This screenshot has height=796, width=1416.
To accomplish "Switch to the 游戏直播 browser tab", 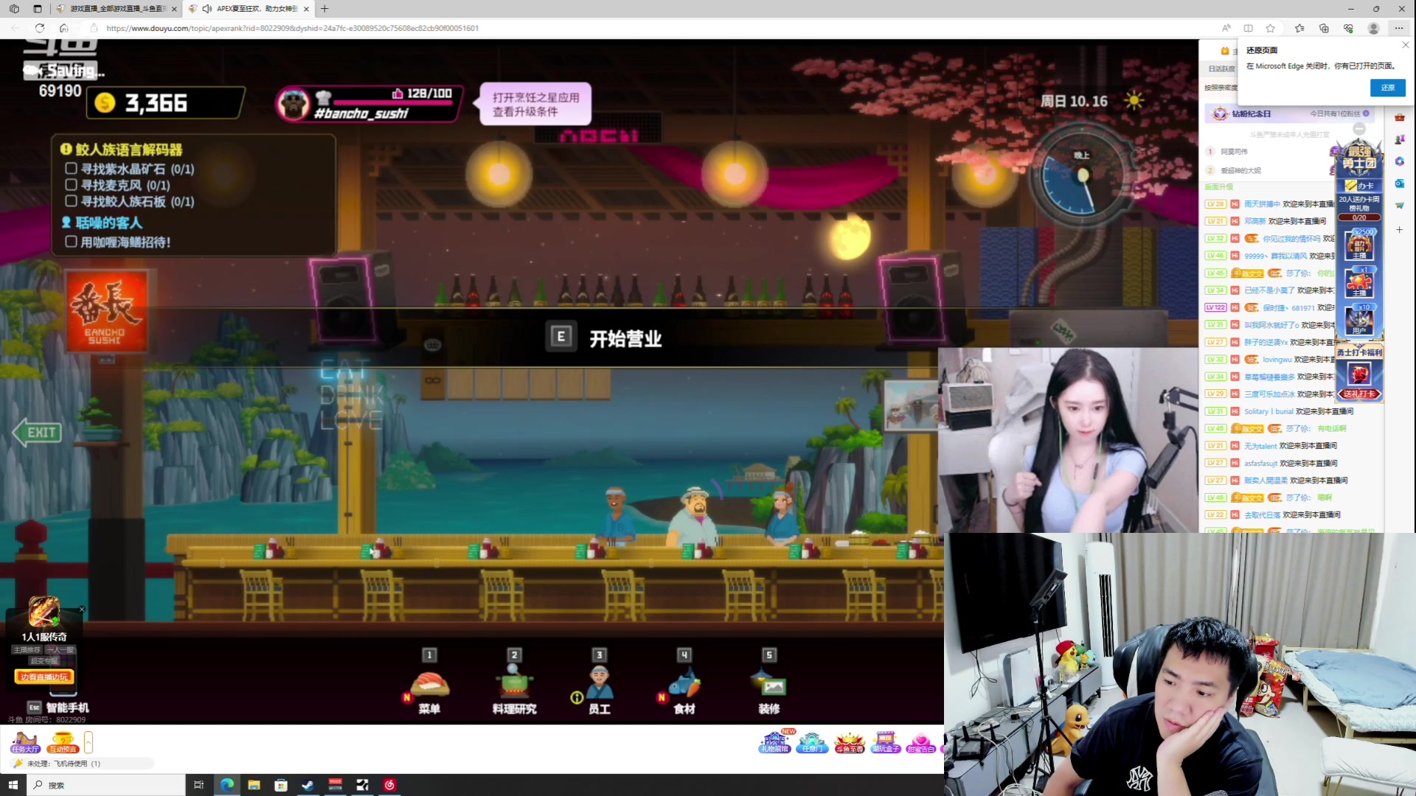I will click(x=117, y=9).
